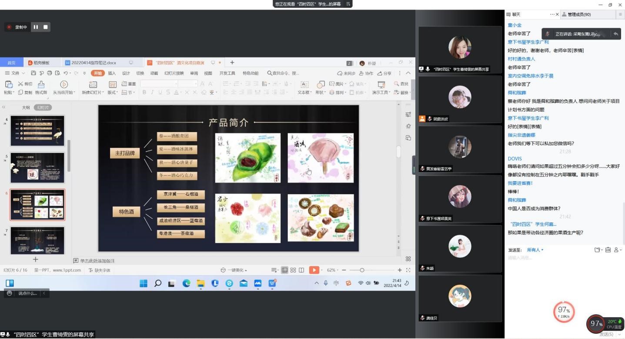Click the 协作 collaborate button
This screenshot has height=339, width=625.
(366, 73)
